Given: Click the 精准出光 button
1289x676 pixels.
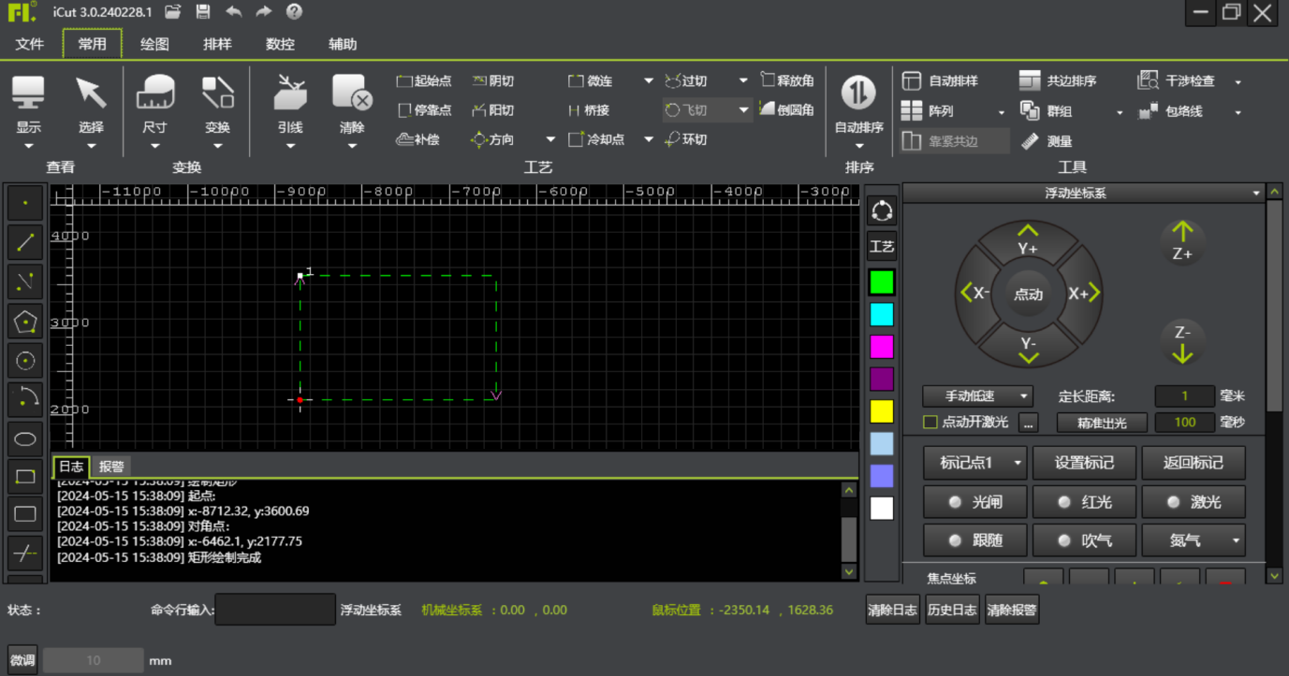Looking at the screenshot, I should [1102, 423].
